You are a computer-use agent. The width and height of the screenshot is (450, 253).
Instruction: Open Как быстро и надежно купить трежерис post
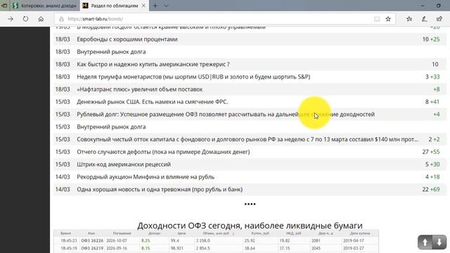coord(153,64)
